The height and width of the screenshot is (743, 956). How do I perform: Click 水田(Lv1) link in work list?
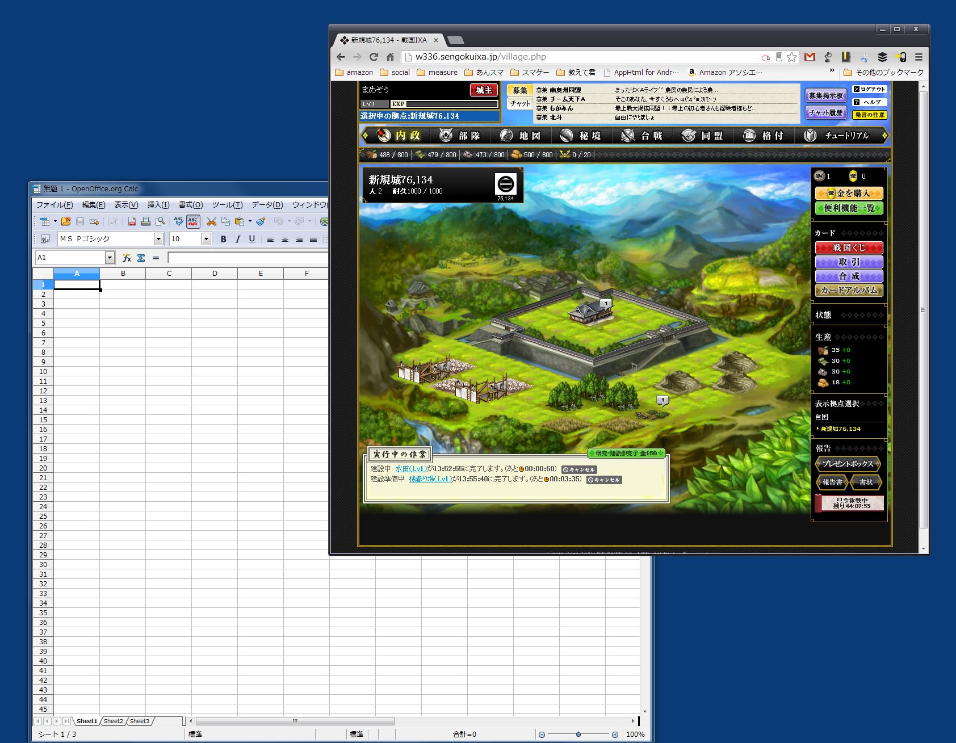coord(412,469)
